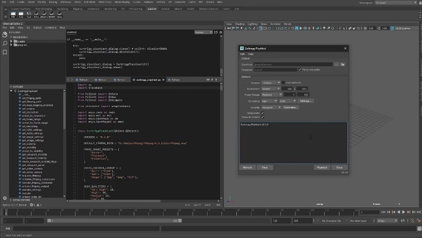Open the Frame Range preset dropdown

272,95
